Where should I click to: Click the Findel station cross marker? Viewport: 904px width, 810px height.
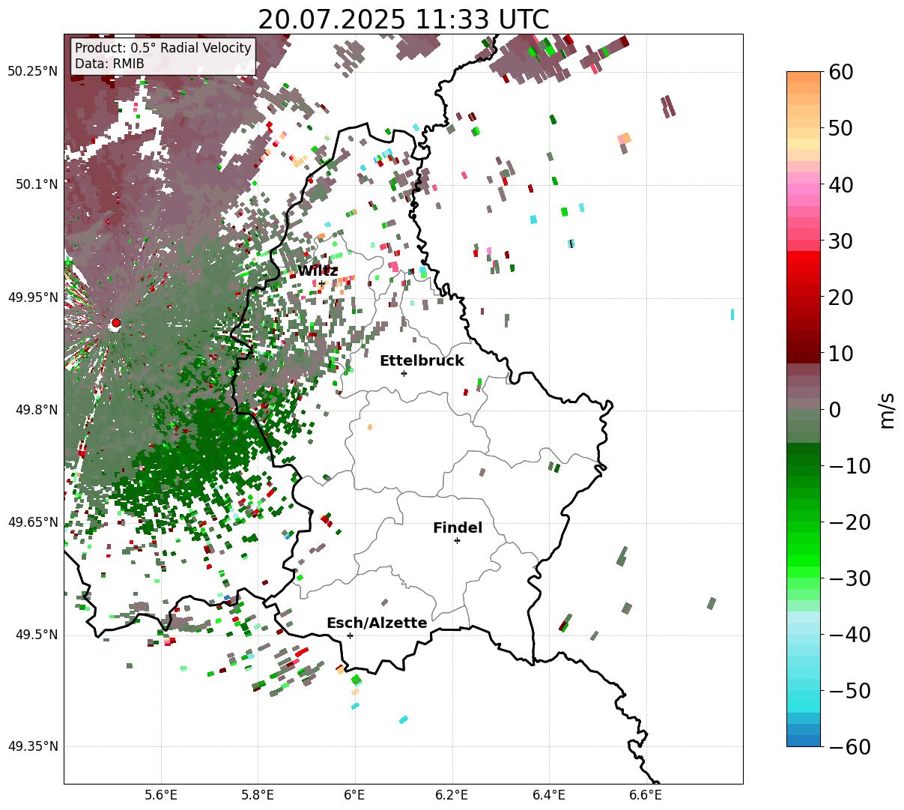point(457,540)
